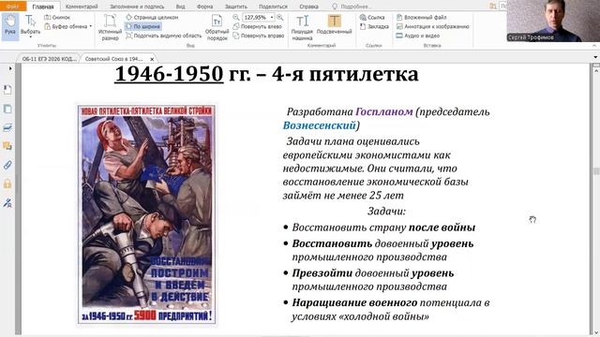The image size is (600, 337).
Task: Select the Рука (Hand) tool
Action: pyautogui.click(x=10, y=26)
